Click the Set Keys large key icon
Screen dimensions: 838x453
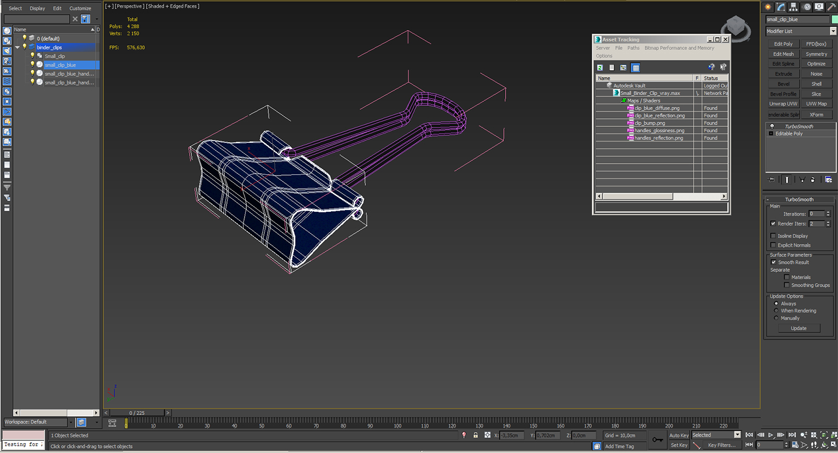(x=657, y=439)
